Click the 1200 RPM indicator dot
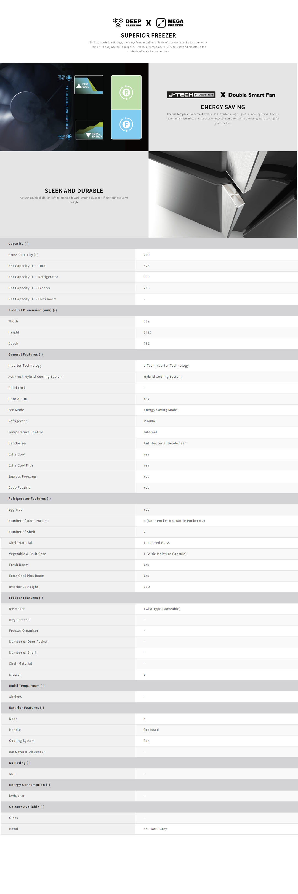298x894 pixels. pyautogui.click(x=69, y=136)
